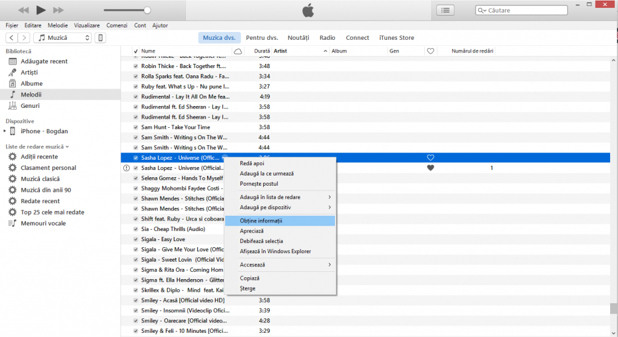Open the Fișier menu
618x337 pixels.
(x=12, y=25)
